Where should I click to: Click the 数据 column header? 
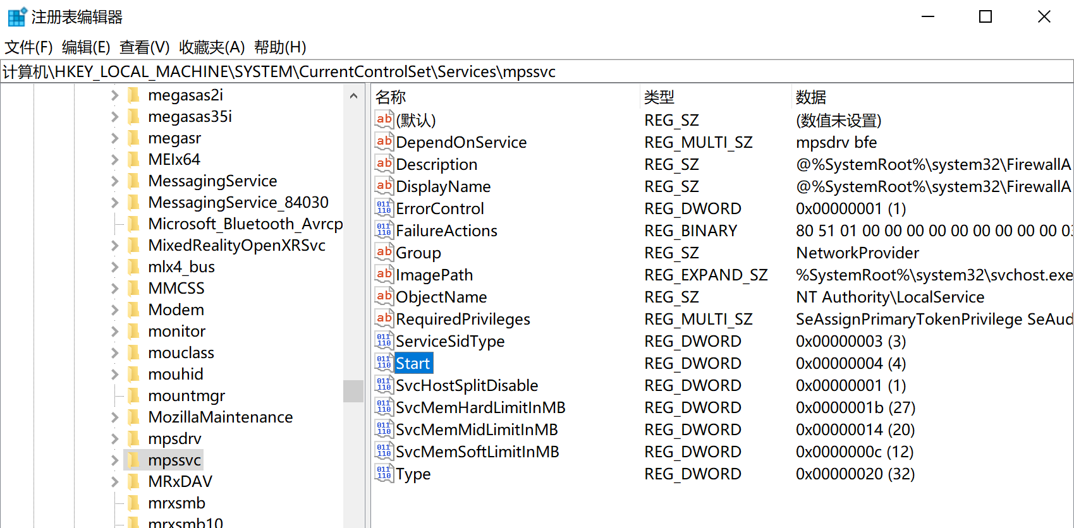(933, 97)
